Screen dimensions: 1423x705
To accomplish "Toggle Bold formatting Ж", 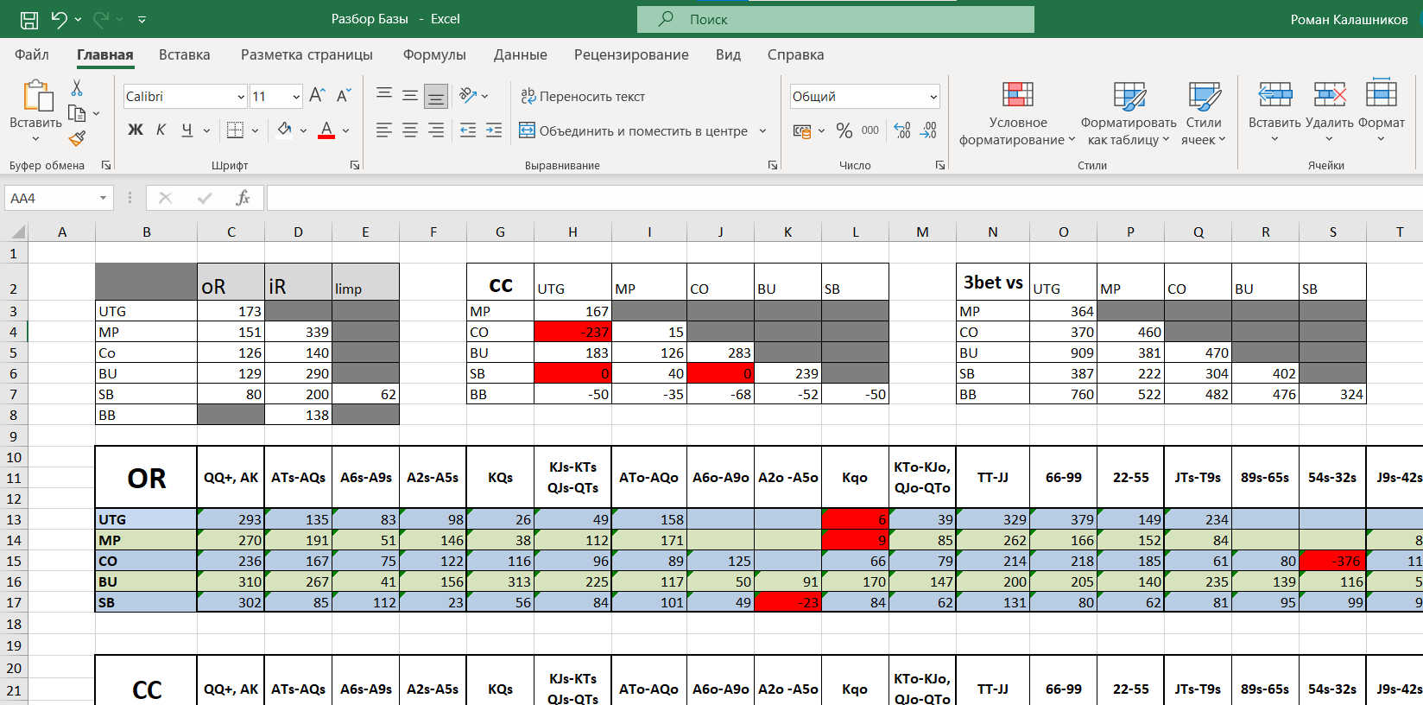I will click(x=136, y=130).
